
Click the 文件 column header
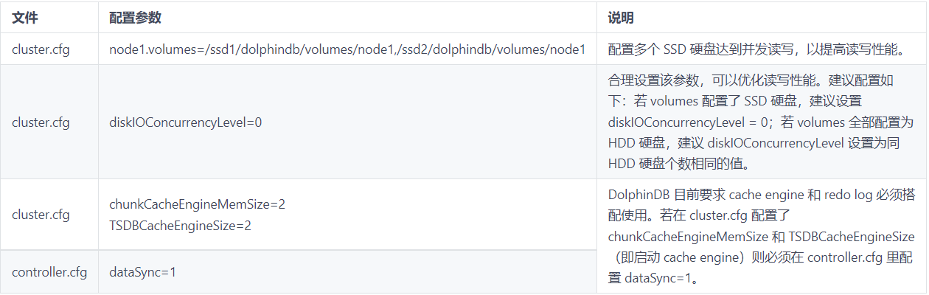pyautogui.click(x=24, y=17)
